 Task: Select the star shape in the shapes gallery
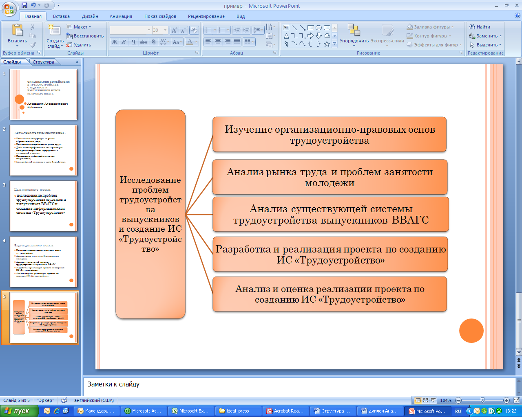(x=327, y=44)
